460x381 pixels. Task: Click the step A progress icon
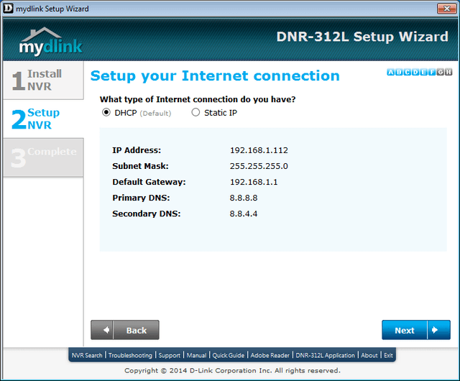point(391,72)
